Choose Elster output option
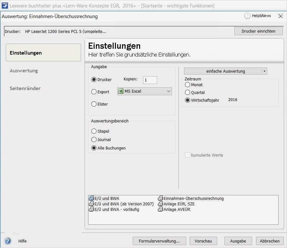This screenshot has height=248, width=287. (x=94, y=104)
